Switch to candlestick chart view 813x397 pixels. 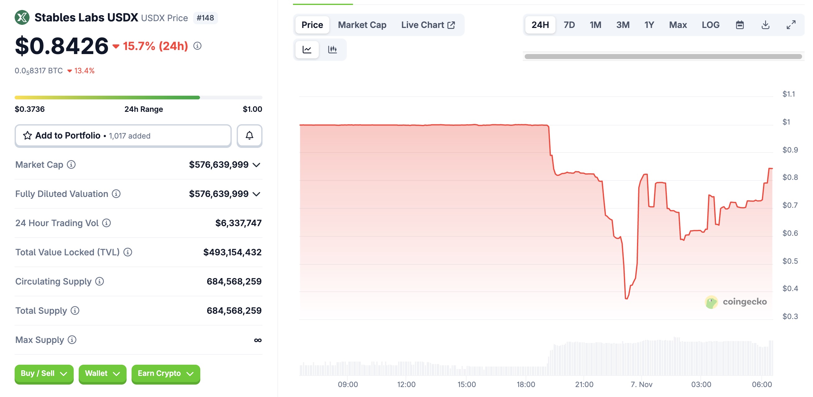[x=332, y=49]
